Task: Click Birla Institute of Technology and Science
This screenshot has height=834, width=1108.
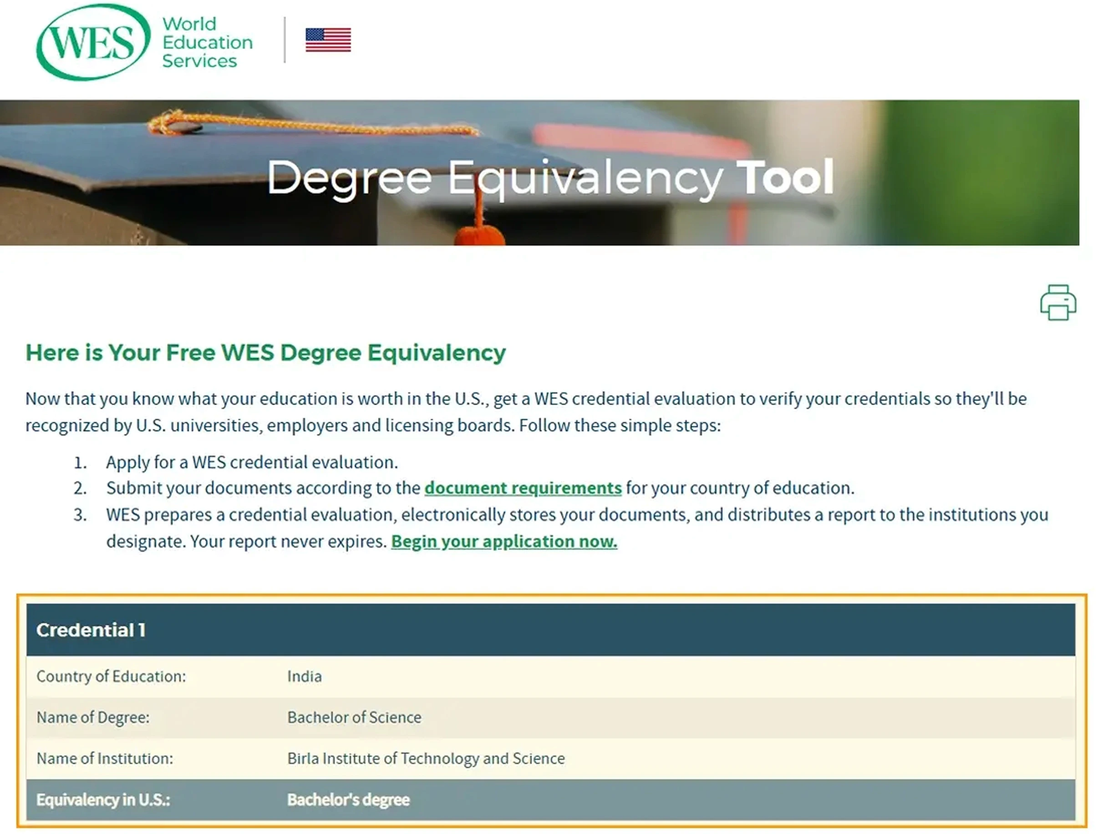Action: click(426, 759)
